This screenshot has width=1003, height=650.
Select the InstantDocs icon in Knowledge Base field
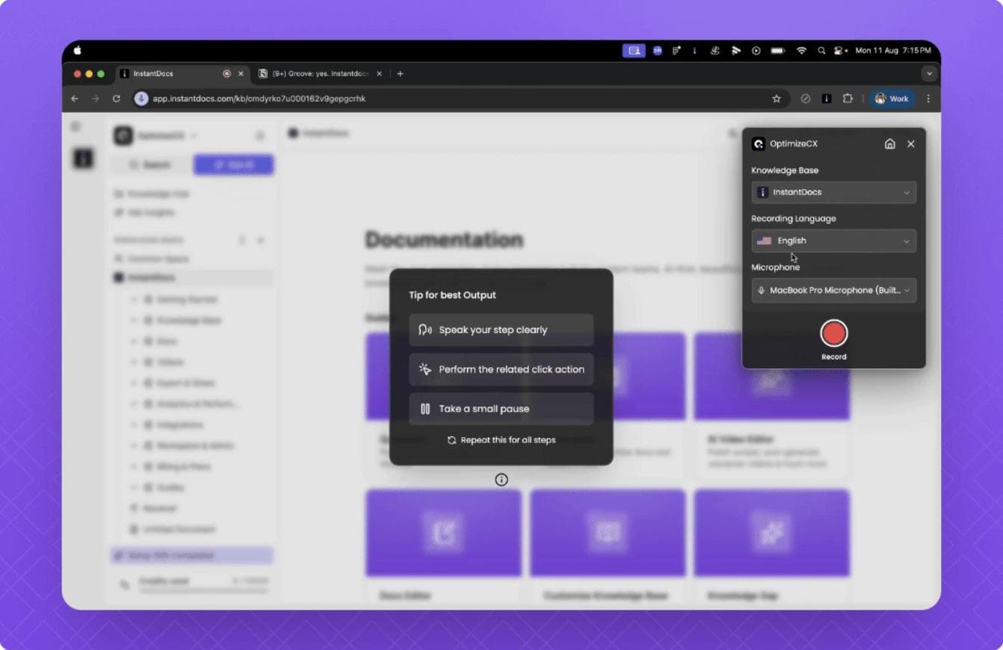763,192
